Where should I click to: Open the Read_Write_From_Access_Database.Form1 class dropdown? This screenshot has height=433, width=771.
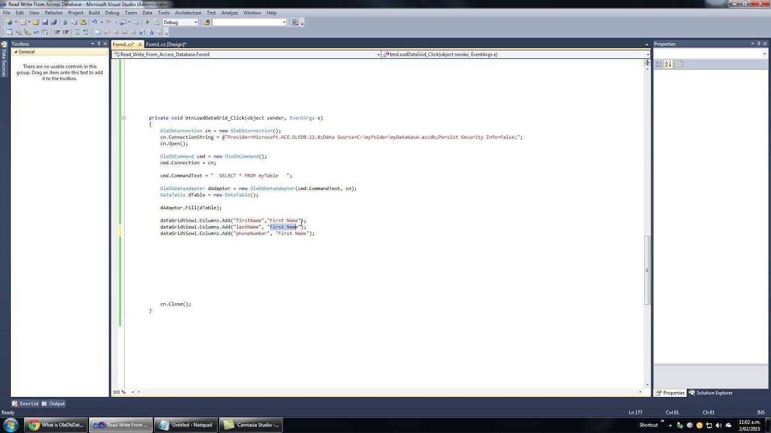coord(378,54)
